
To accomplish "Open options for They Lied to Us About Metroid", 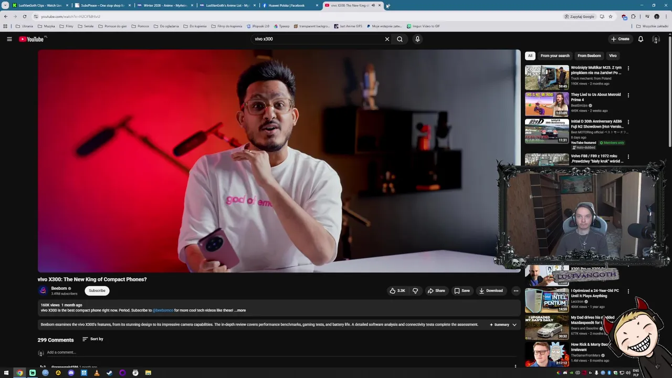I will click(x=628, y=96).
